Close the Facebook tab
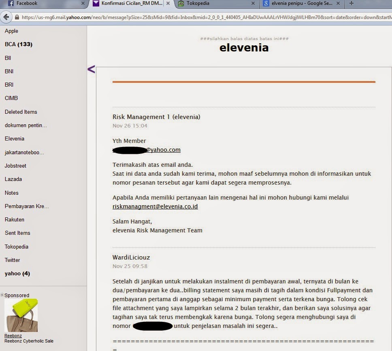This screenshot has height=351, width=392. tap(83, 3)
